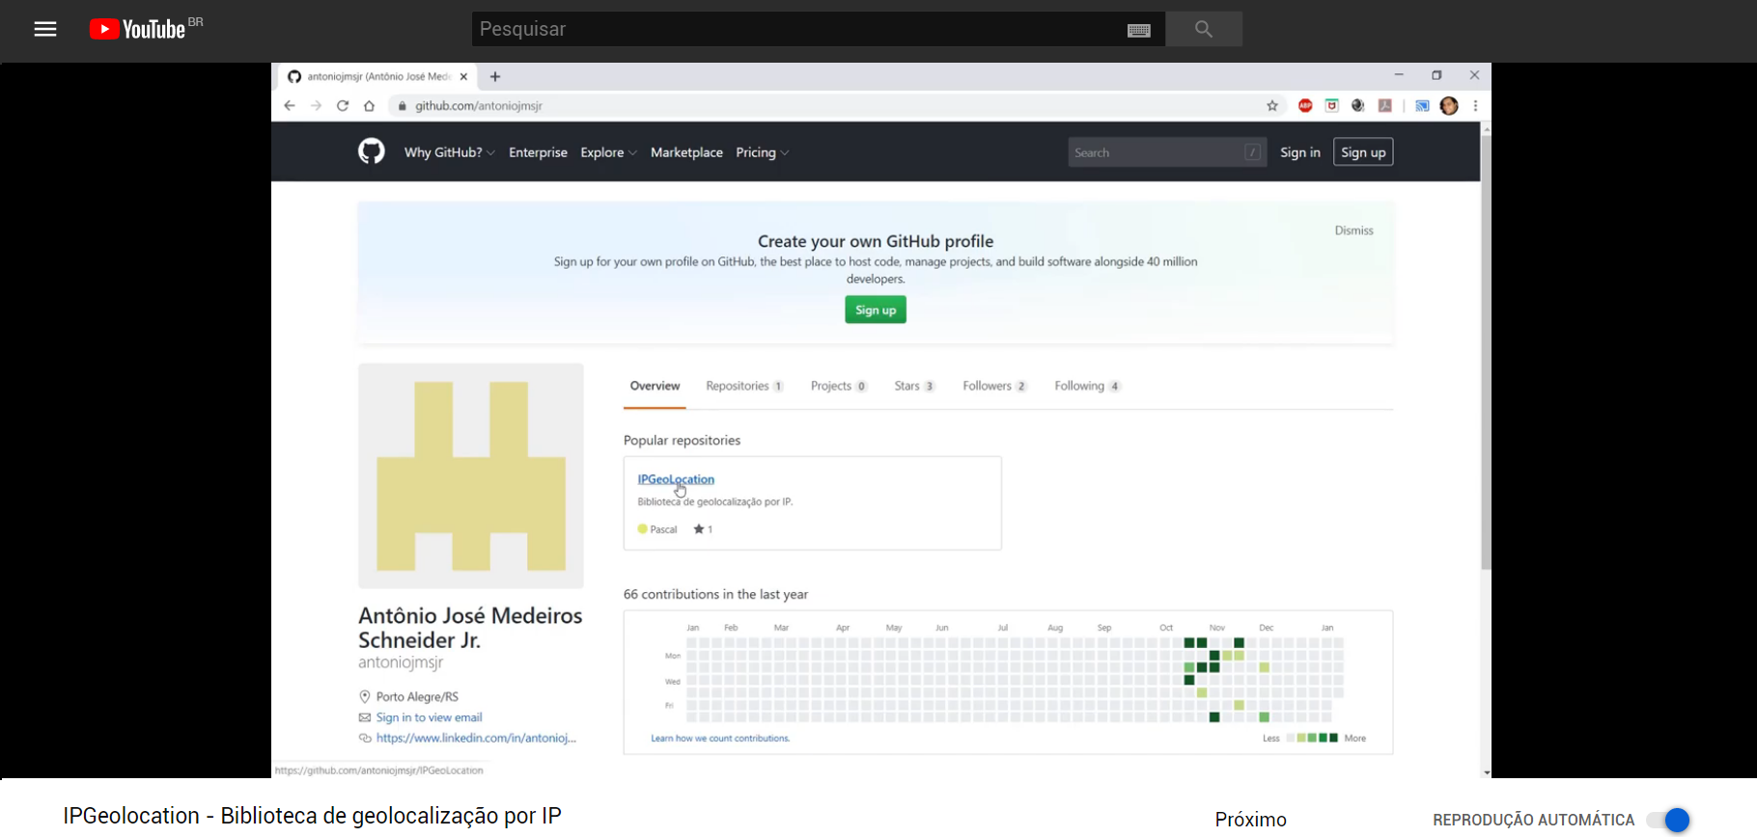Viewport: 1757px width, 837px height.
Task: Click the browser reload icon
Action: (343, 106)
